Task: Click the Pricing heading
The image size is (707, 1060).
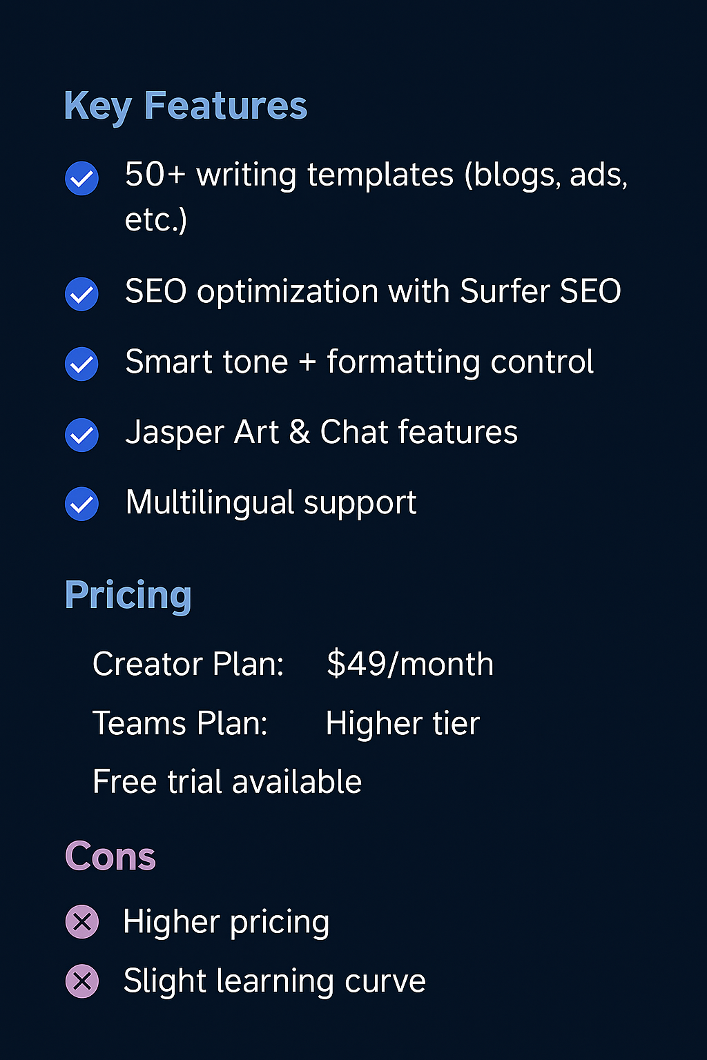Action: coord(128,596)
